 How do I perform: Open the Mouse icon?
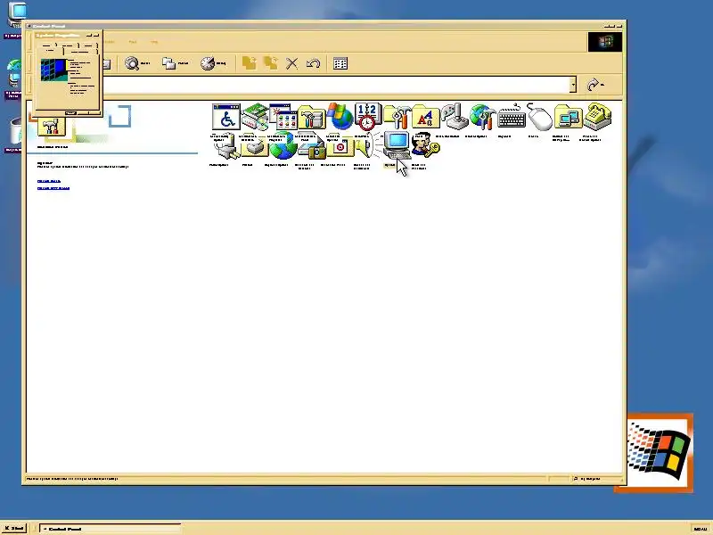540,117
